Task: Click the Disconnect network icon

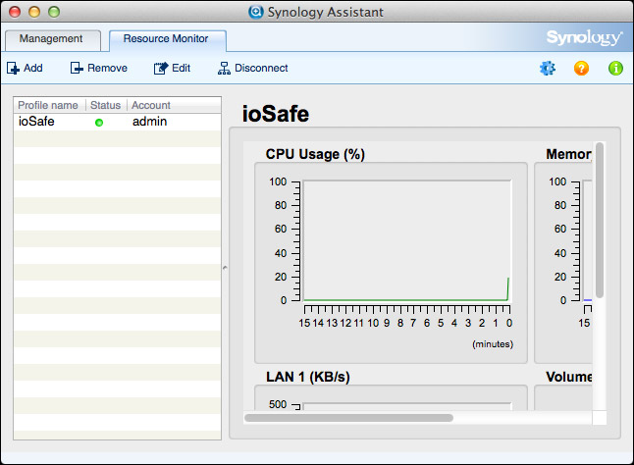Action: point(224,69)
